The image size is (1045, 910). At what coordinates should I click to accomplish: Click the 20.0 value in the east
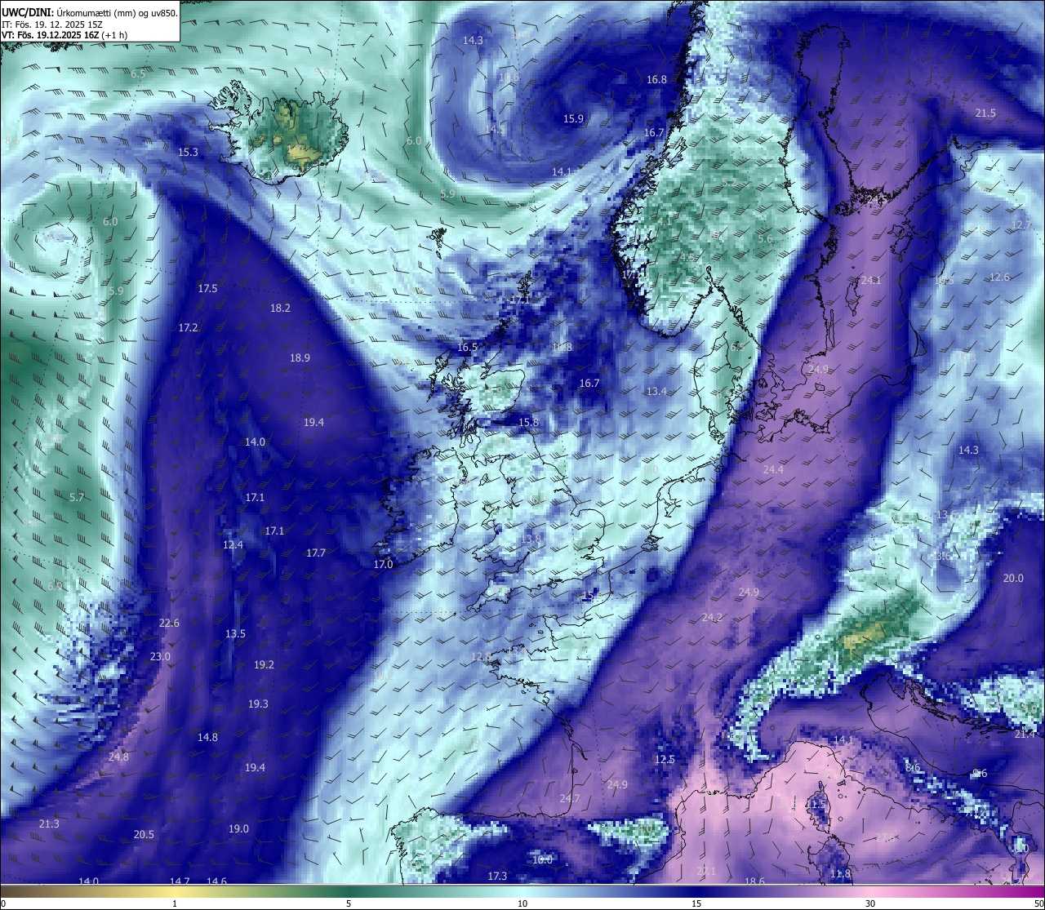[x=1012, y=578]
